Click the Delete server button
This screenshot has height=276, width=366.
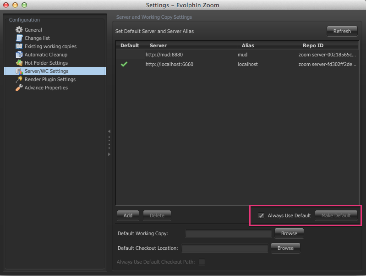pyautogui.click(x=157, y=215)
